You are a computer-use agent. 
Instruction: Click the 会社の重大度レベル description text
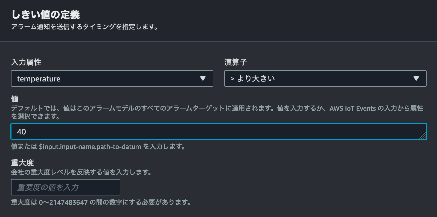[x=81, y=172]
